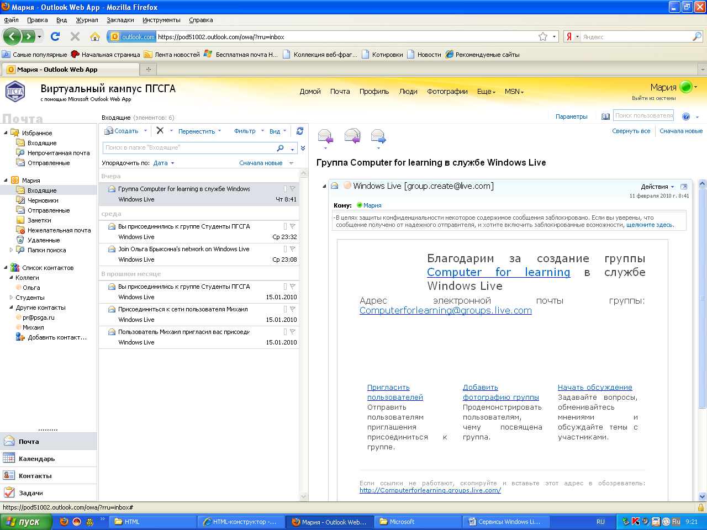Open the Закладки menu
This screenshot has height=530, width=707.
[120, 20]
